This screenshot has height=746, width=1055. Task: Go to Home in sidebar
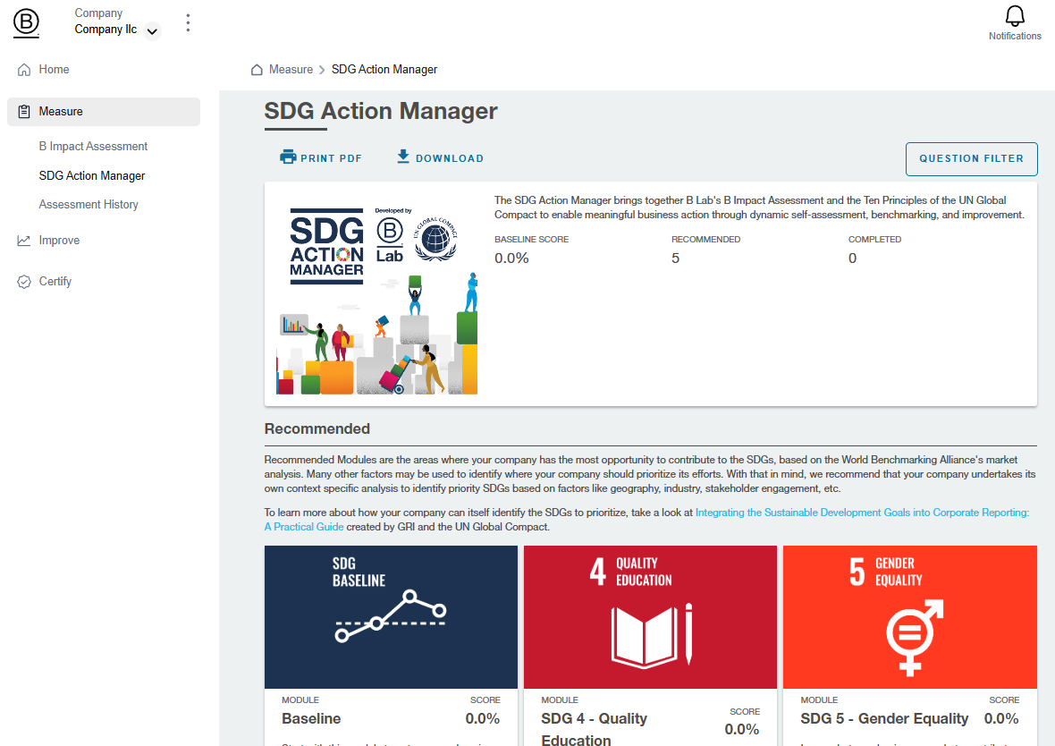click(54, 70)
